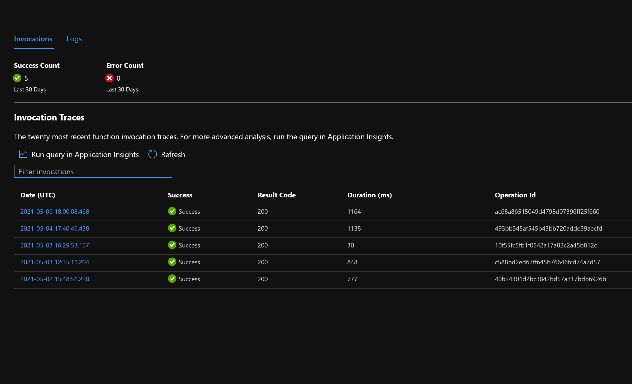
Task: Click the circular Refresh icon
Action: click(152, 154)
